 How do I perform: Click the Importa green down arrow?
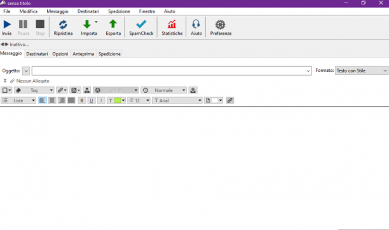click(x=87, y=24)
